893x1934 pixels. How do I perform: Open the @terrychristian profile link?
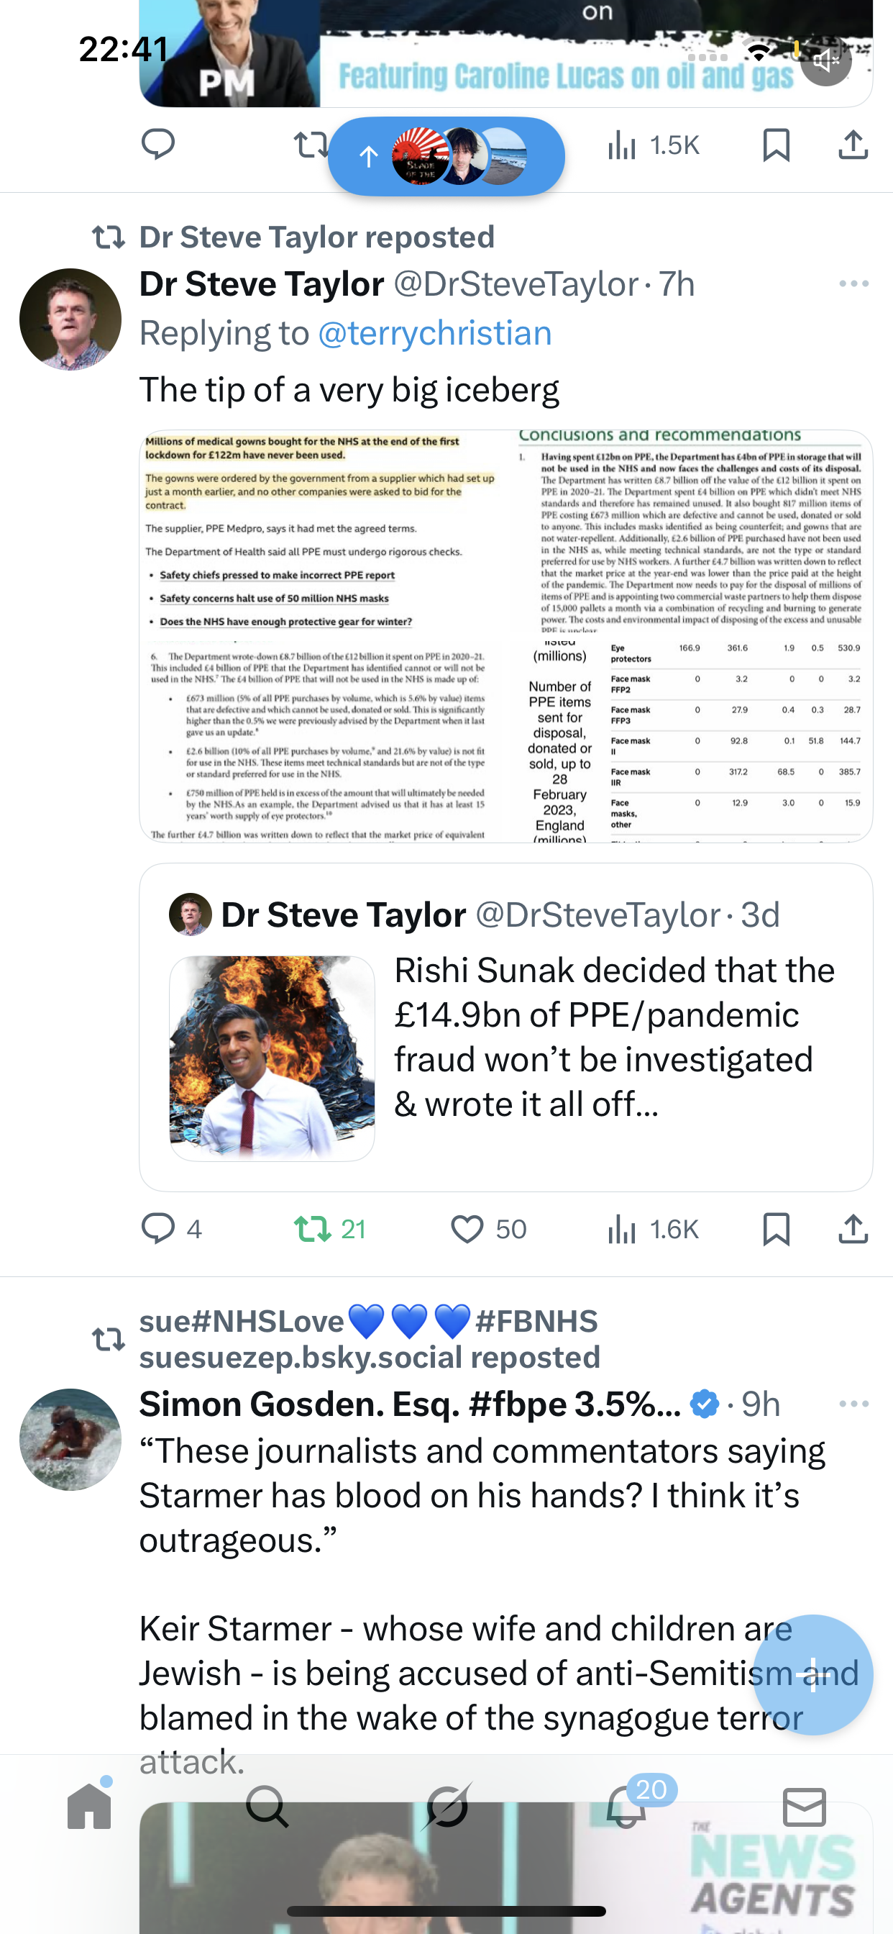coord(434,333)
